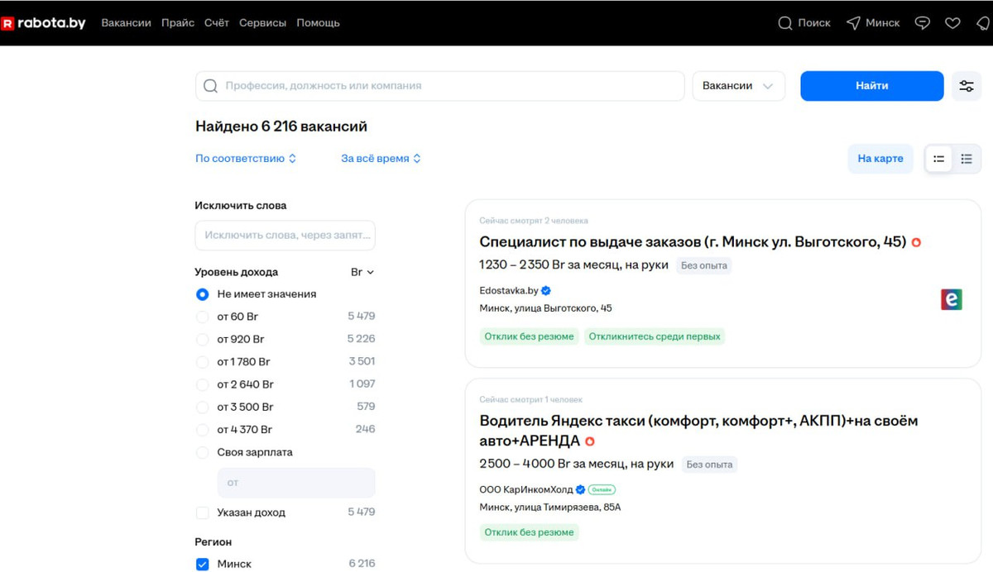Open the Прайс menu item
This screenshot has height=572, width=993.
click(x=178, y=23)
